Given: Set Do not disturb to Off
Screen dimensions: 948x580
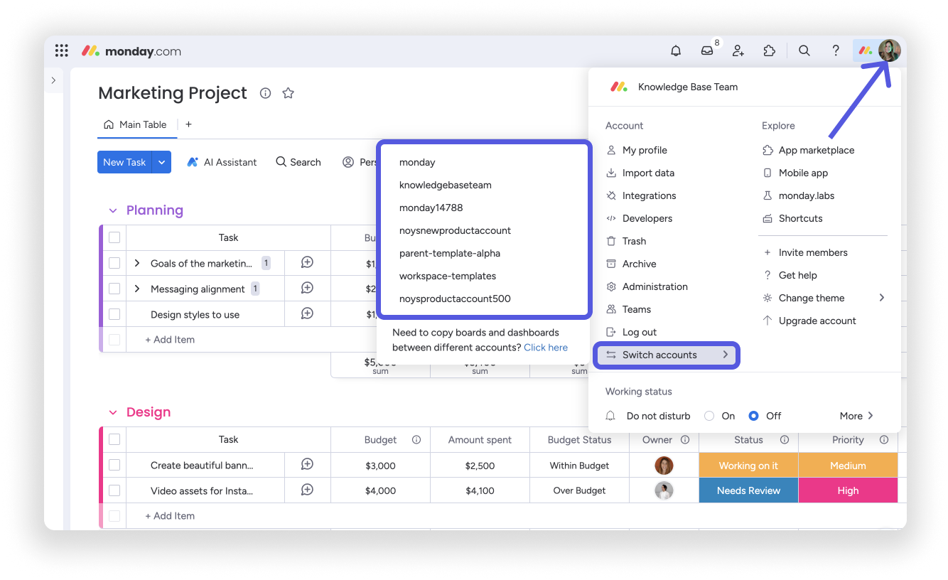Looking at the screenshot, I should click(753, 416).
